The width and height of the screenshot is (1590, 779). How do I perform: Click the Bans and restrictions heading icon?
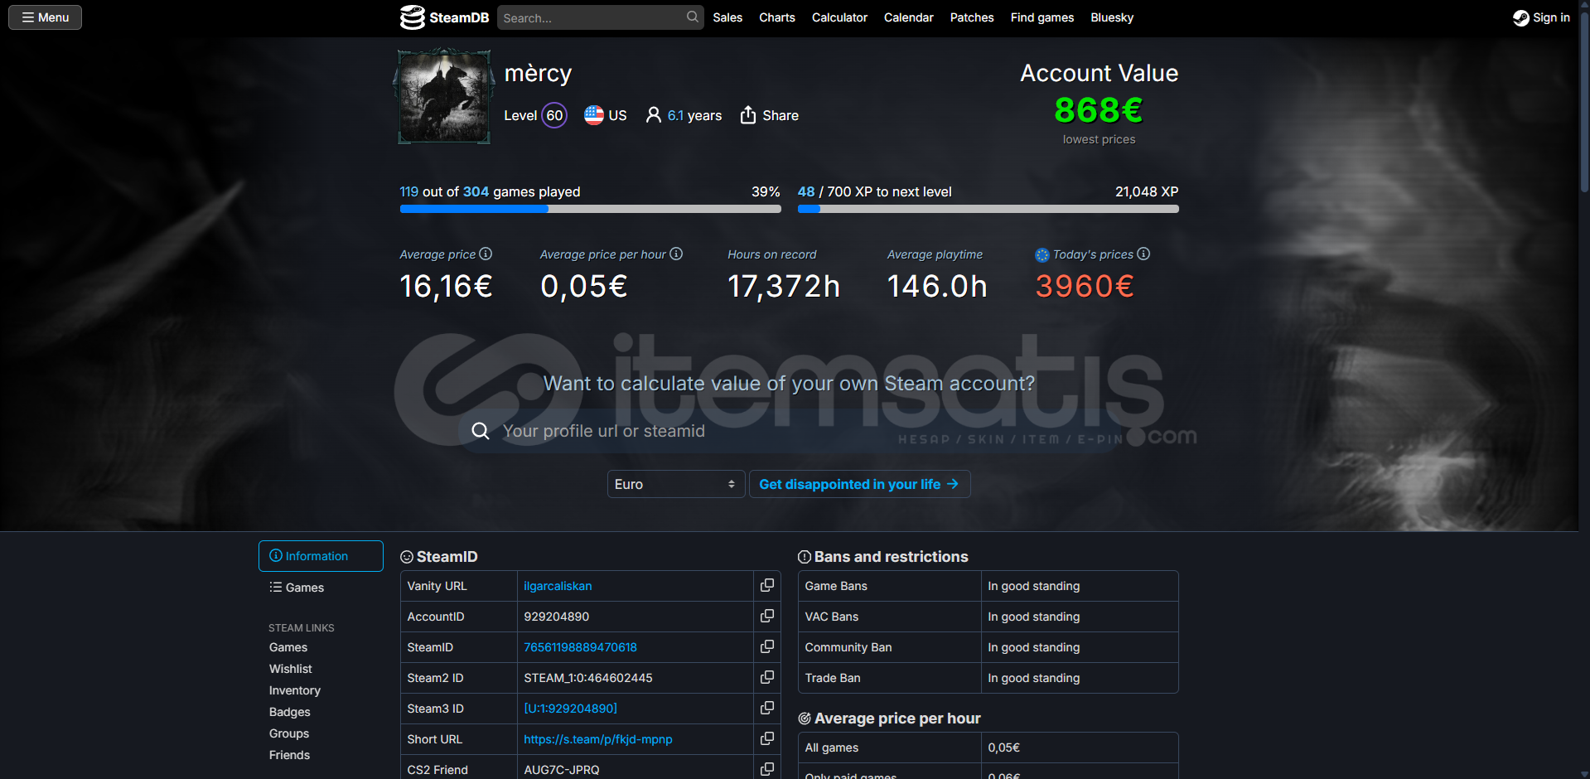(805, 557)
